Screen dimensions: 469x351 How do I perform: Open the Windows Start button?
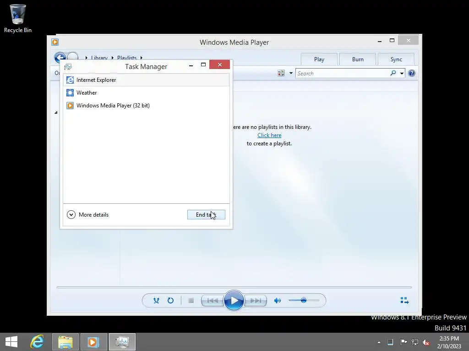pos(11,342)
